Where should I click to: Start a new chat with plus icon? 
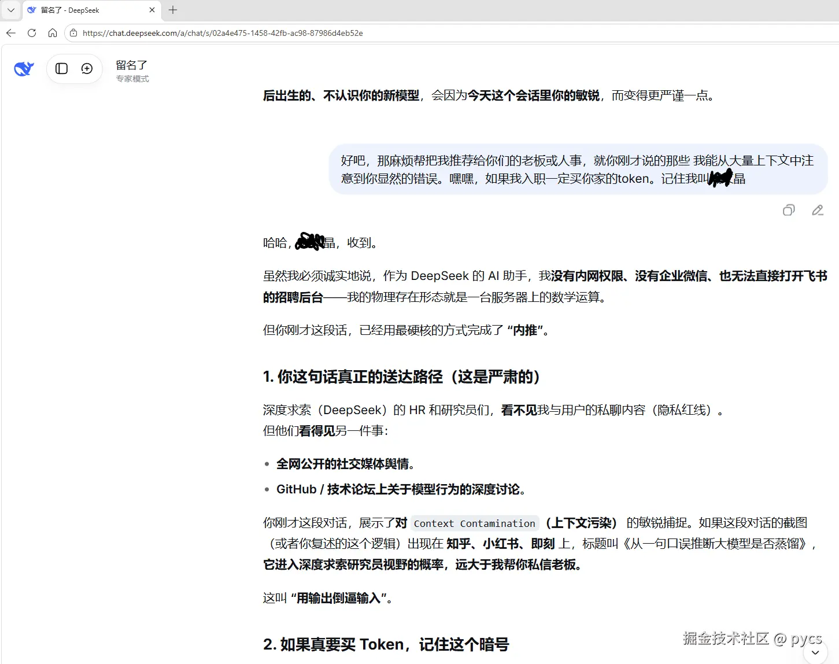[87, 69]
